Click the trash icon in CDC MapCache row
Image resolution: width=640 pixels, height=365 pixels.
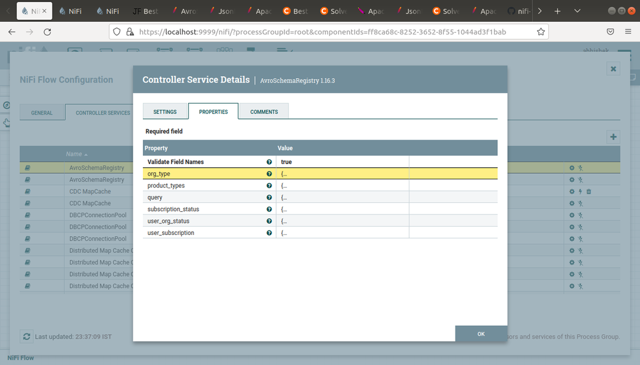(x=588, y=191)
